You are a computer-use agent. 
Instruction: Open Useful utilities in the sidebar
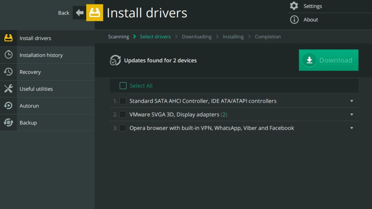[47, 89]
